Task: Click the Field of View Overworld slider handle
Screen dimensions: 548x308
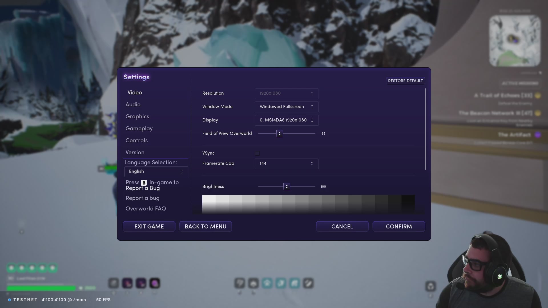Action: coord(280,133)
